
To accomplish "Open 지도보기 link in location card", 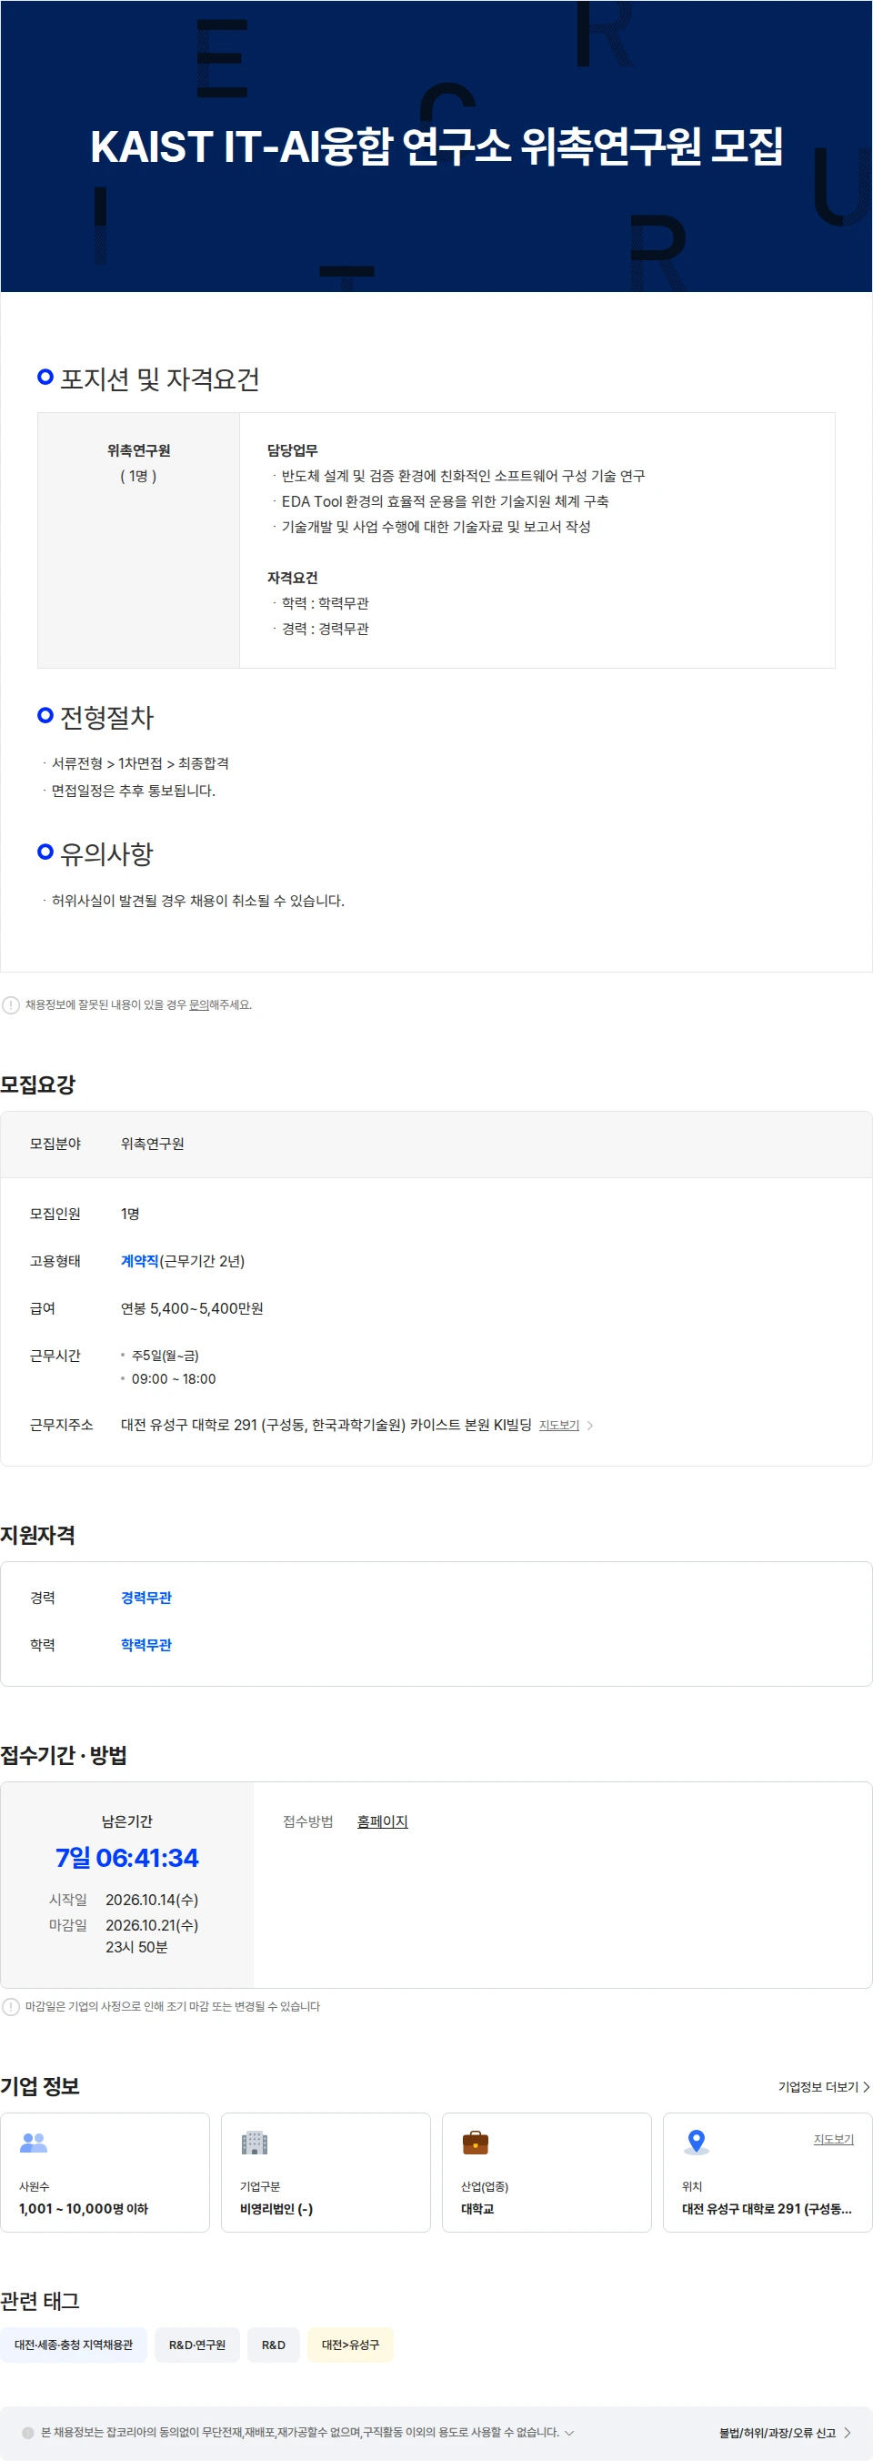I will [833, 2139].
